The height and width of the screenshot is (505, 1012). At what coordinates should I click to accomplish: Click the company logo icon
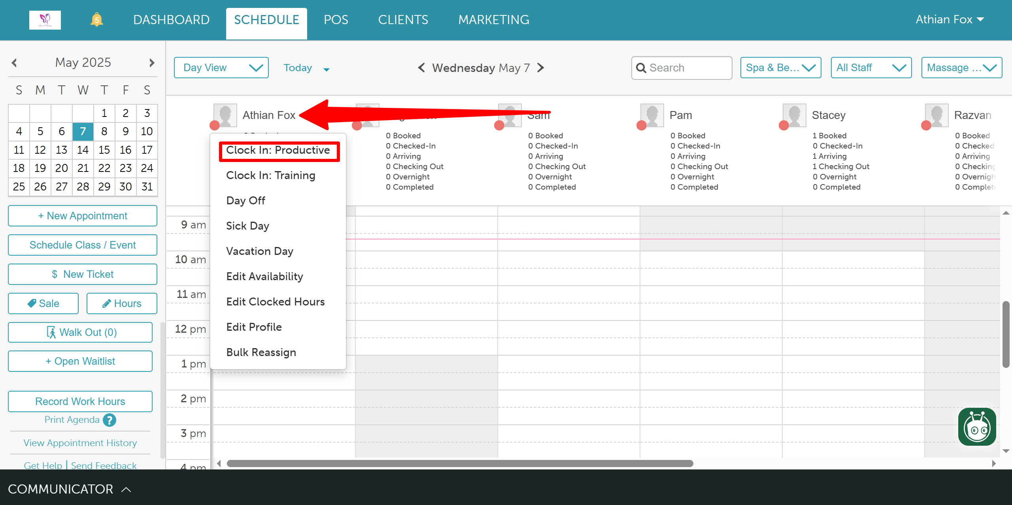pos(45,20)
